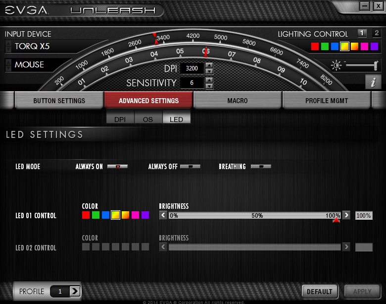Viewport: 386px width, 304px height.
Task: Select previous device above TORQ X5
Action: click(8, 44)
